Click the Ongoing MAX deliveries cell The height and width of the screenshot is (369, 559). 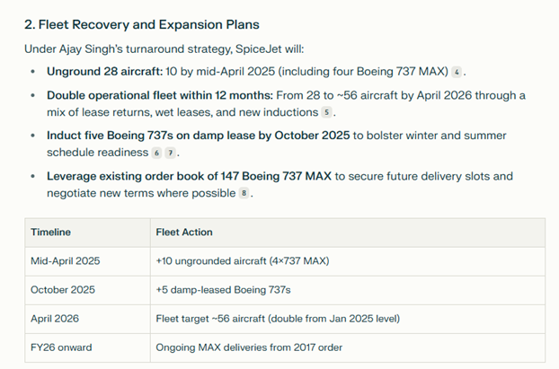pyautogui.click(x=348, y=347)
